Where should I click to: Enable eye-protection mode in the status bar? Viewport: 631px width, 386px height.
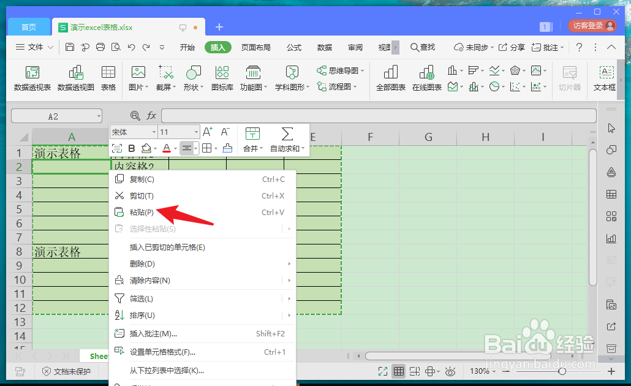[x=450, y=371]
